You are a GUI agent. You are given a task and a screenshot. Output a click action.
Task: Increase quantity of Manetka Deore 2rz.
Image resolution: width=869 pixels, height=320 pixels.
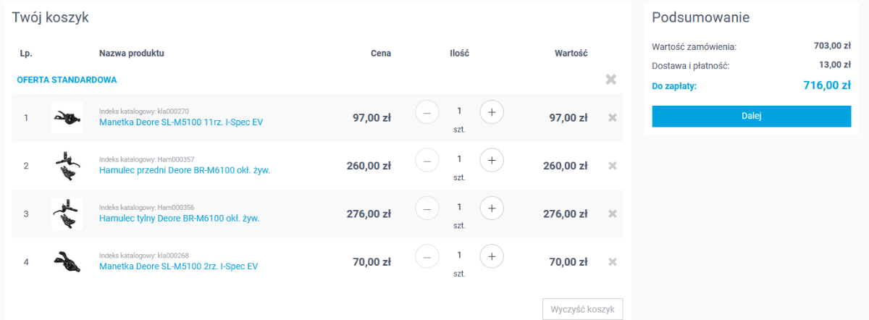click(x=492, y=256)
